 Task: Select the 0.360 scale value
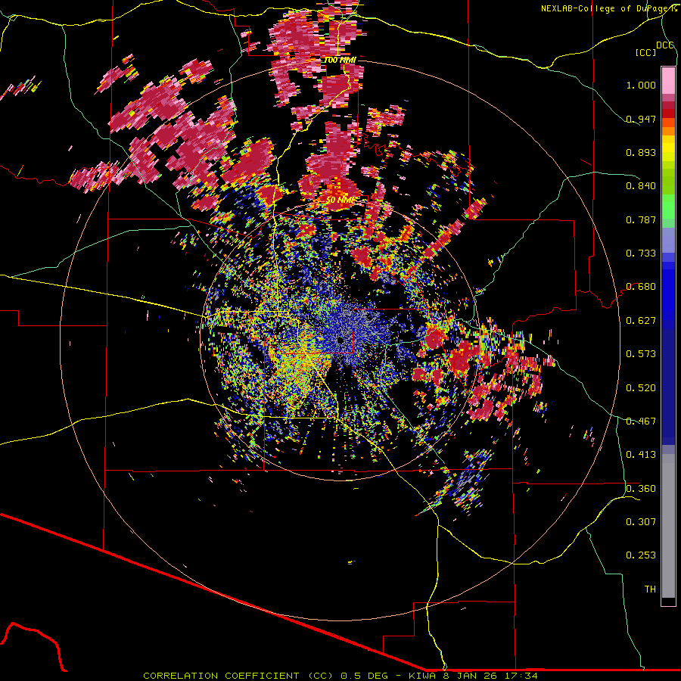click(x=641, y=489)
